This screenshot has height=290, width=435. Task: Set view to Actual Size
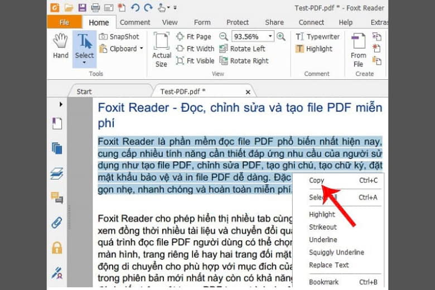click(162, 50)
